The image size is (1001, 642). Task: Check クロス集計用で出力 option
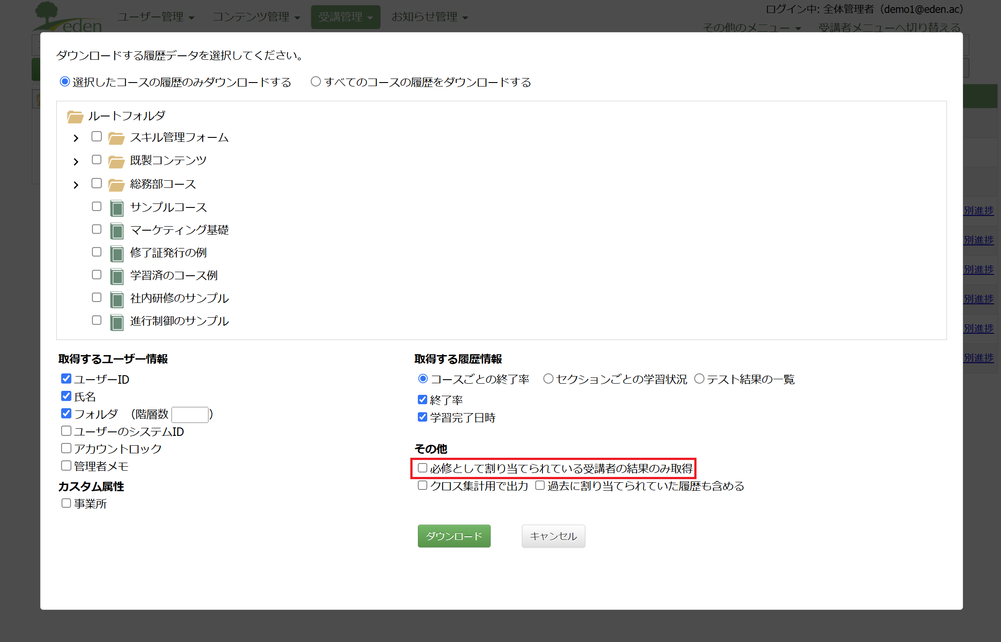tap(422, 485)
